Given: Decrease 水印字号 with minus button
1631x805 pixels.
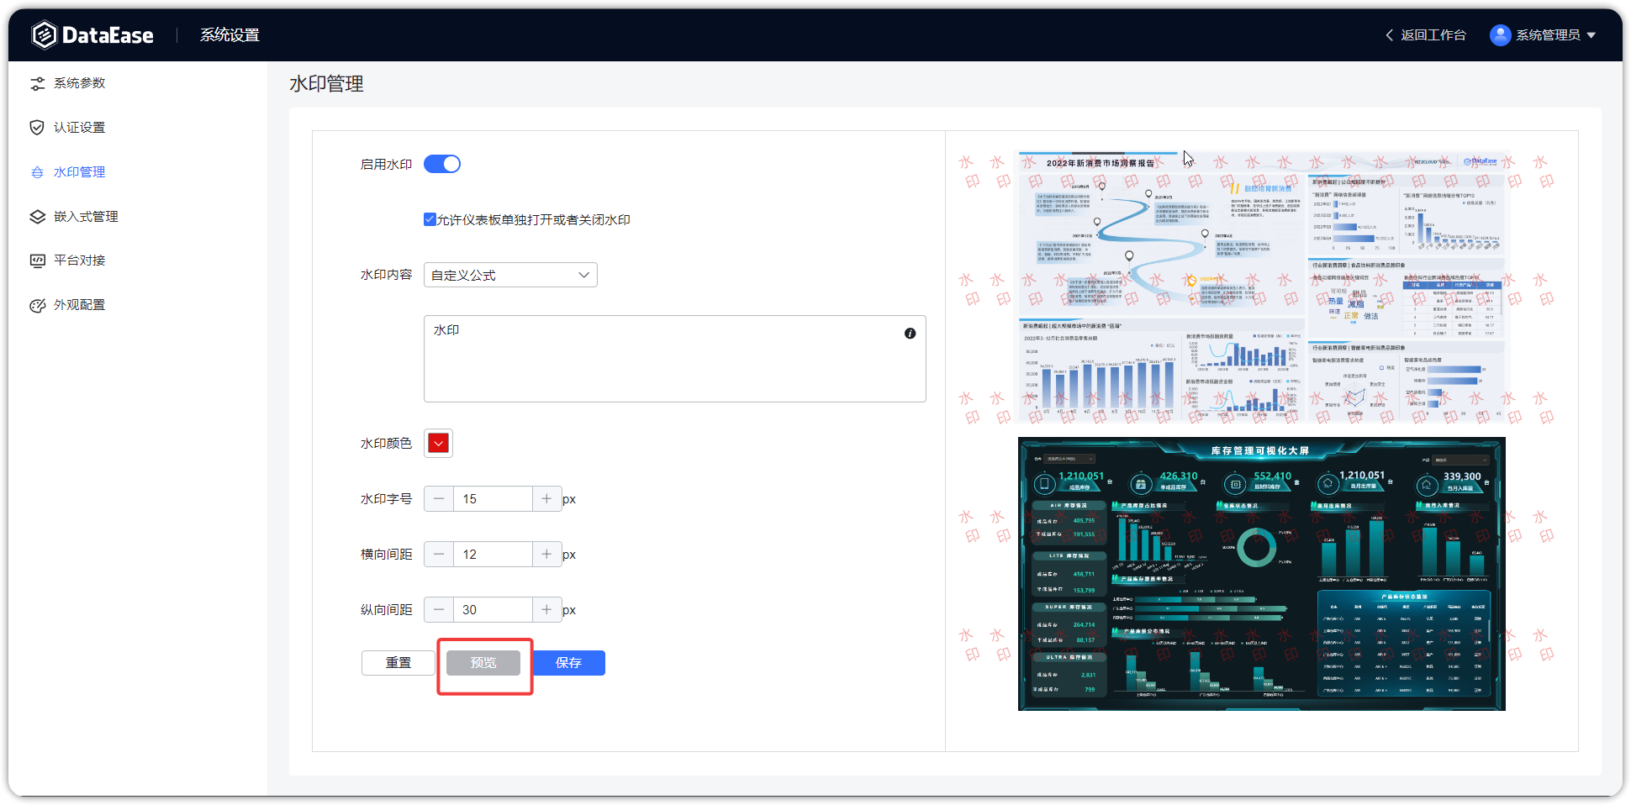Looking at the screenshot, I should 439,499.
